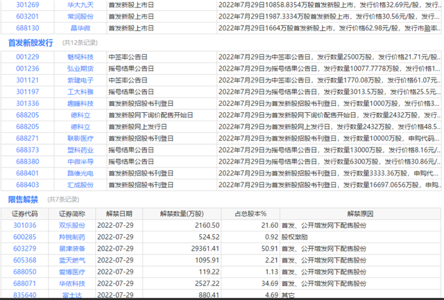The height and width of the screenshot is (300, 444).
Task: Click stock code 688380
Action: coord(28,161)
